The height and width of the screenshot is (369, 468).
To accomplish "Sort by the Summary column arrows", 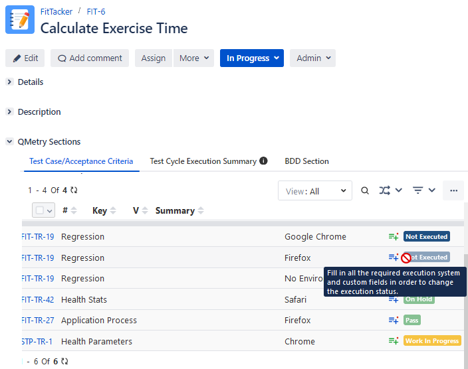I will (201, 210).
